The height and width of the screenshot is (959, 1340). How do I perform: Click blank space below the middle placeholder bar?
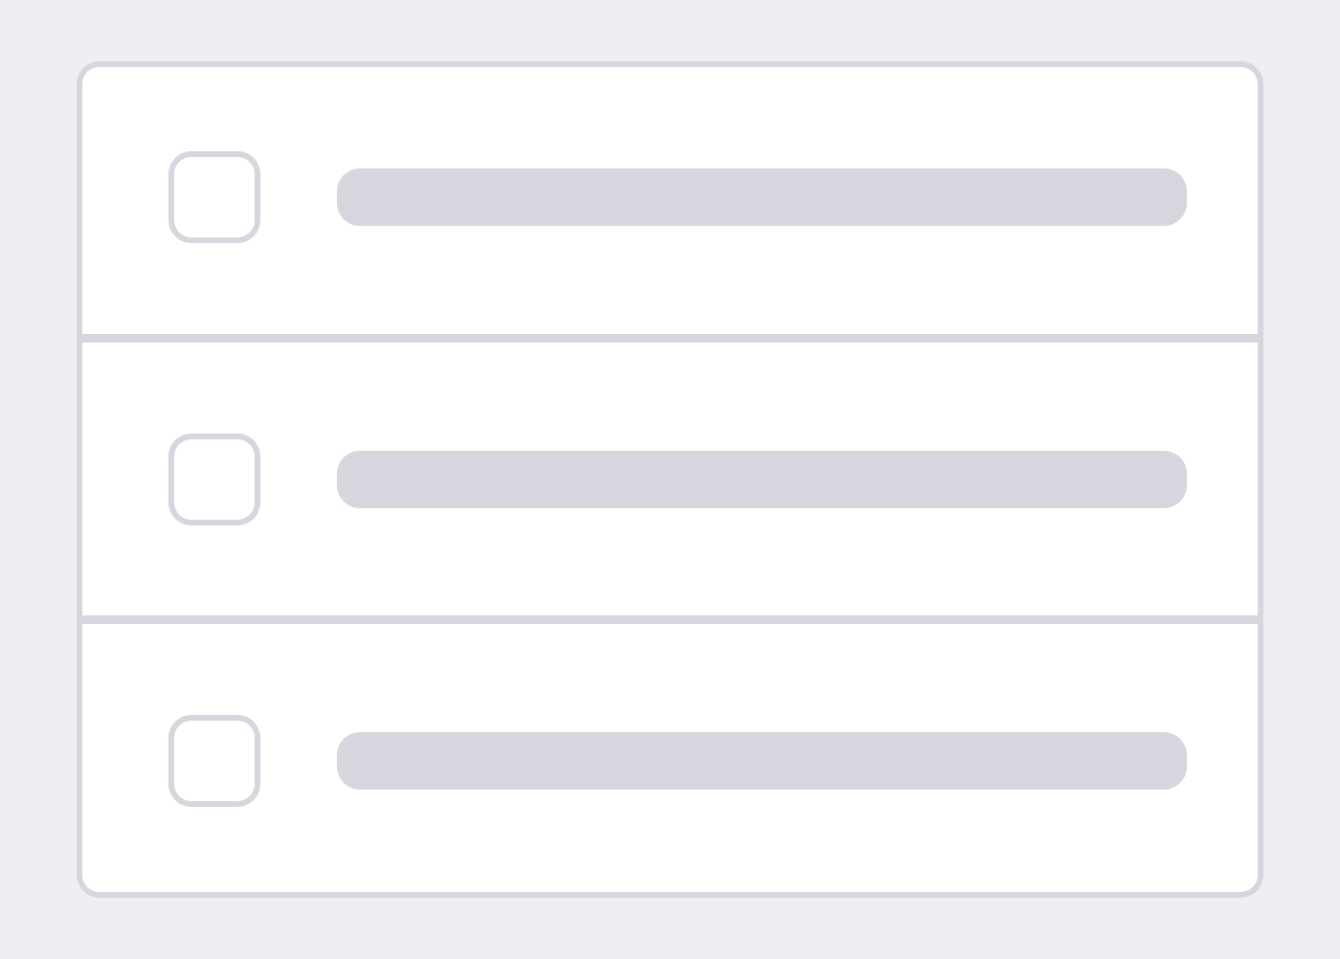tap(761, 562)
